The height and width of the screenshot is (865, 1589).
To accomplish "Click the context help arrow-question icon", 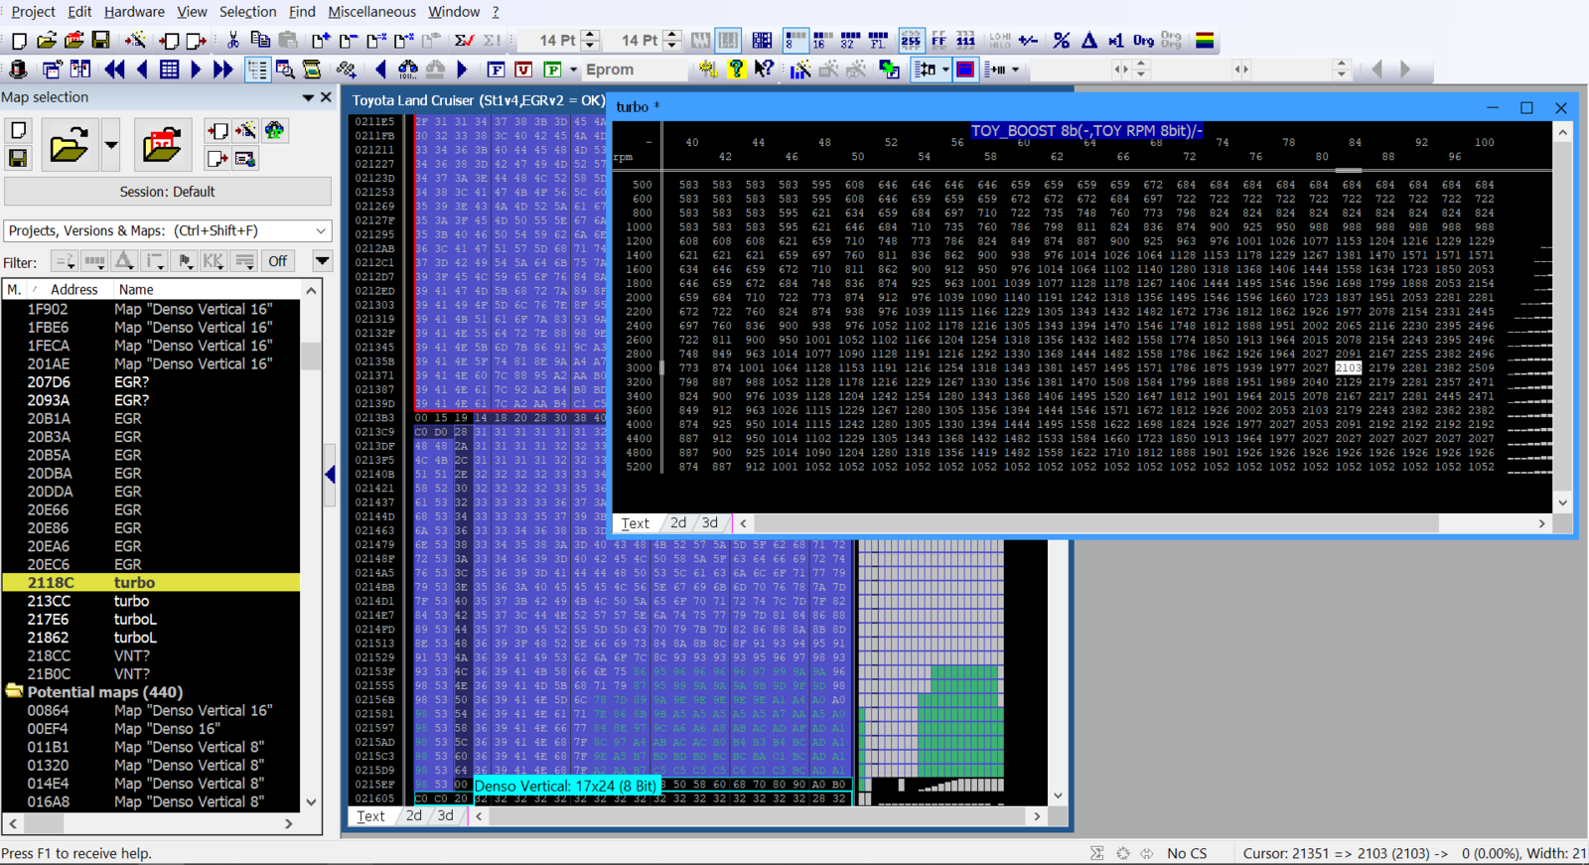I will tap(764, 70).
